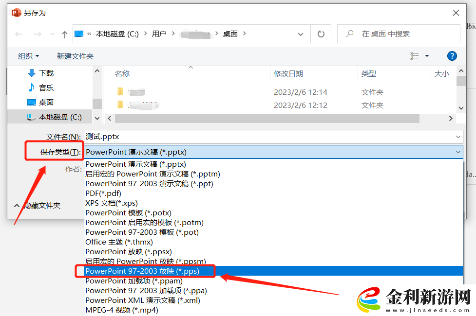Open the 组织 menu
This screenshot has height=316, width=476.
(x=29, y=56)
